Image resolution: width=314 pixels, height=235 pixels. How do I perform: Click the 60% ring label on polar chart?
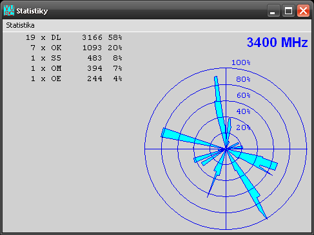click(x=243, y=95)
